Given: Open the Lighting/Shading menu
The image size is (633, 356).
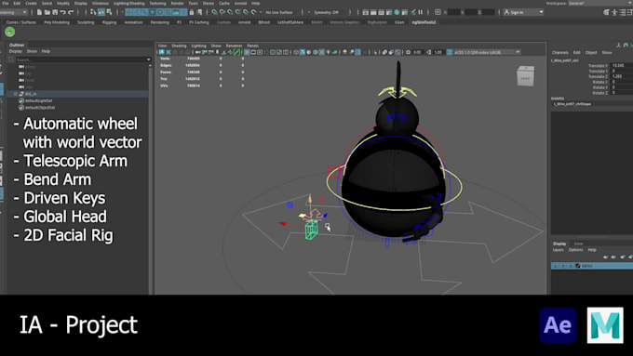Looking at the screenshot, I should coord(129,3).
